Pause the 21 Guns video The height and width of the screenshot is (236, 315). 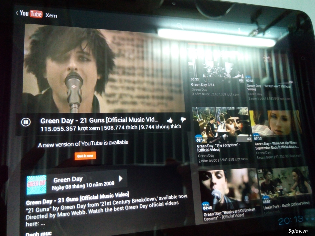[x=26, y=122]
